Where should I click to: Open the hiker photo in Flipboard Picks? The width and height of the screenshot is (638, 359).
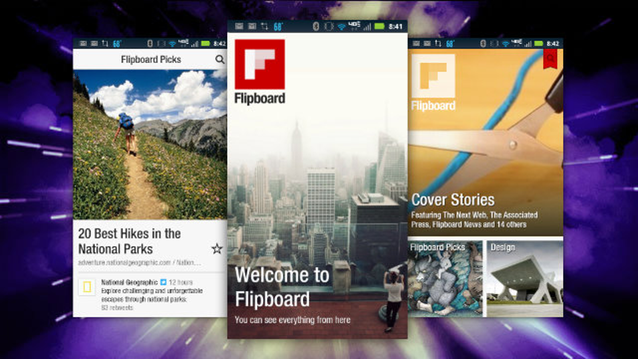pos(150,144)
